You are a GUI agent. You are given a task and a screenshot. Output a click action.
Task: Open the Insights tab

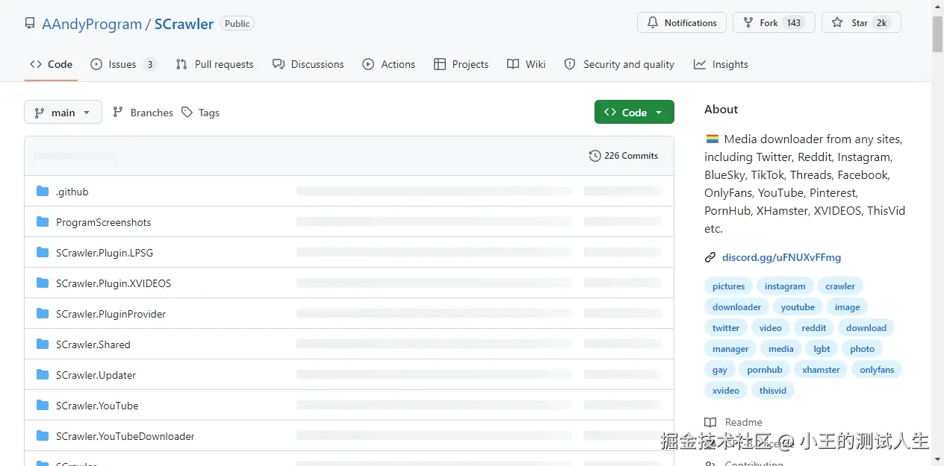[721, 64]
